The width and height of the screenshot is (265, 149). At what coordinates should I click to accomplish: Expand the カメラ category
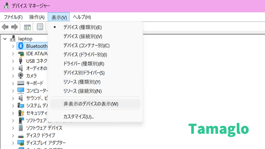pos(13,76)
